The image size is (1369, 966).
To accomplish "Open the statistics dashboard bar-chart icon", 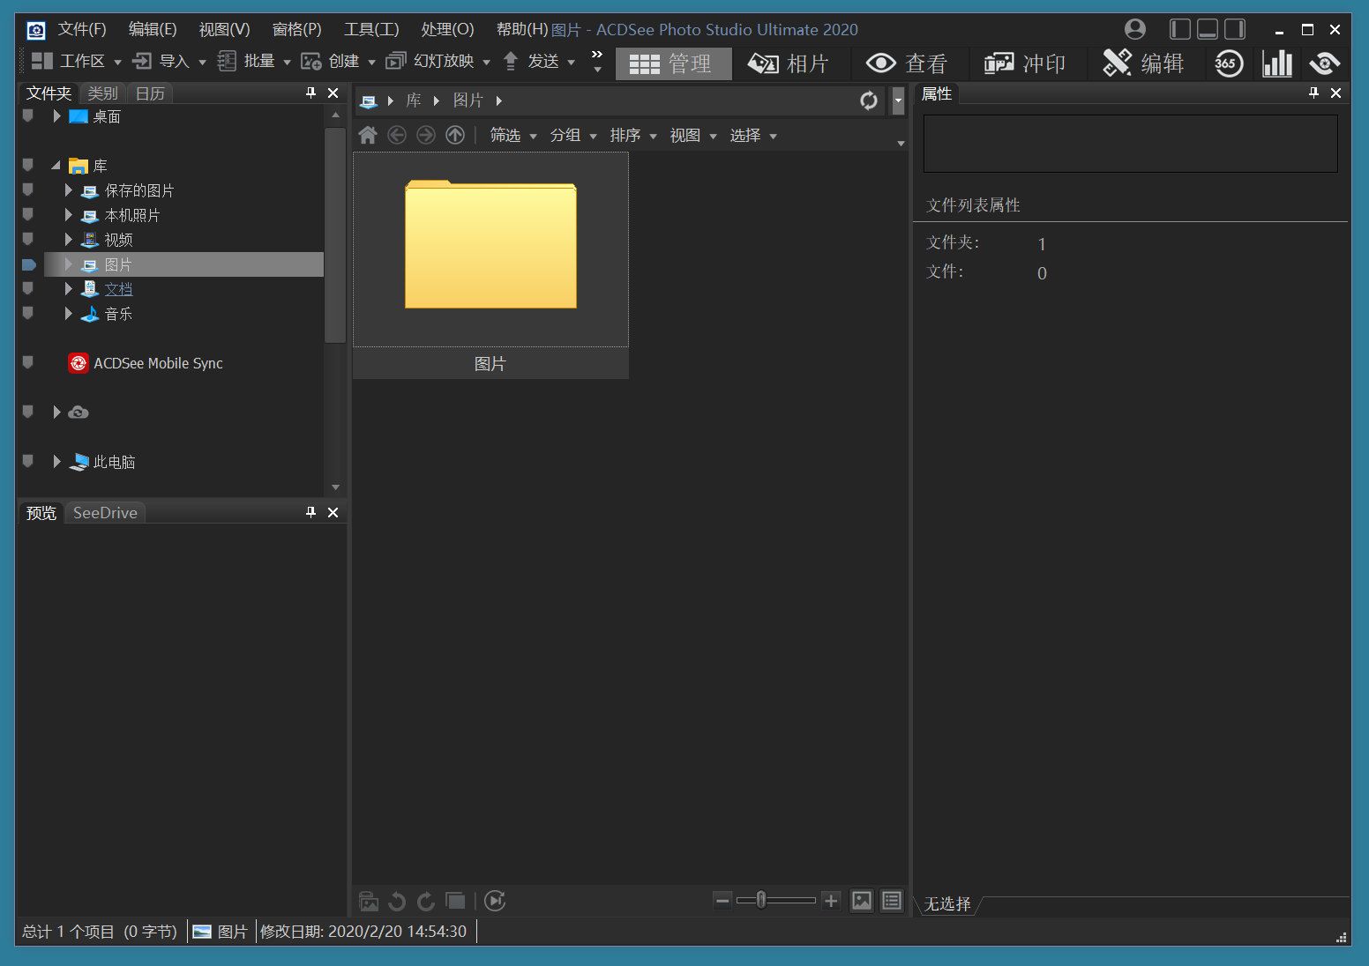I will coord(1276,63).
